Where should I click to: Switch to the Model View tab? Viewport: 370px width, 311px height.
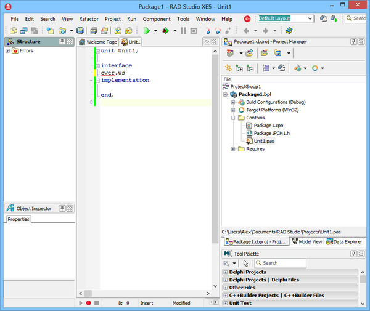306,242
